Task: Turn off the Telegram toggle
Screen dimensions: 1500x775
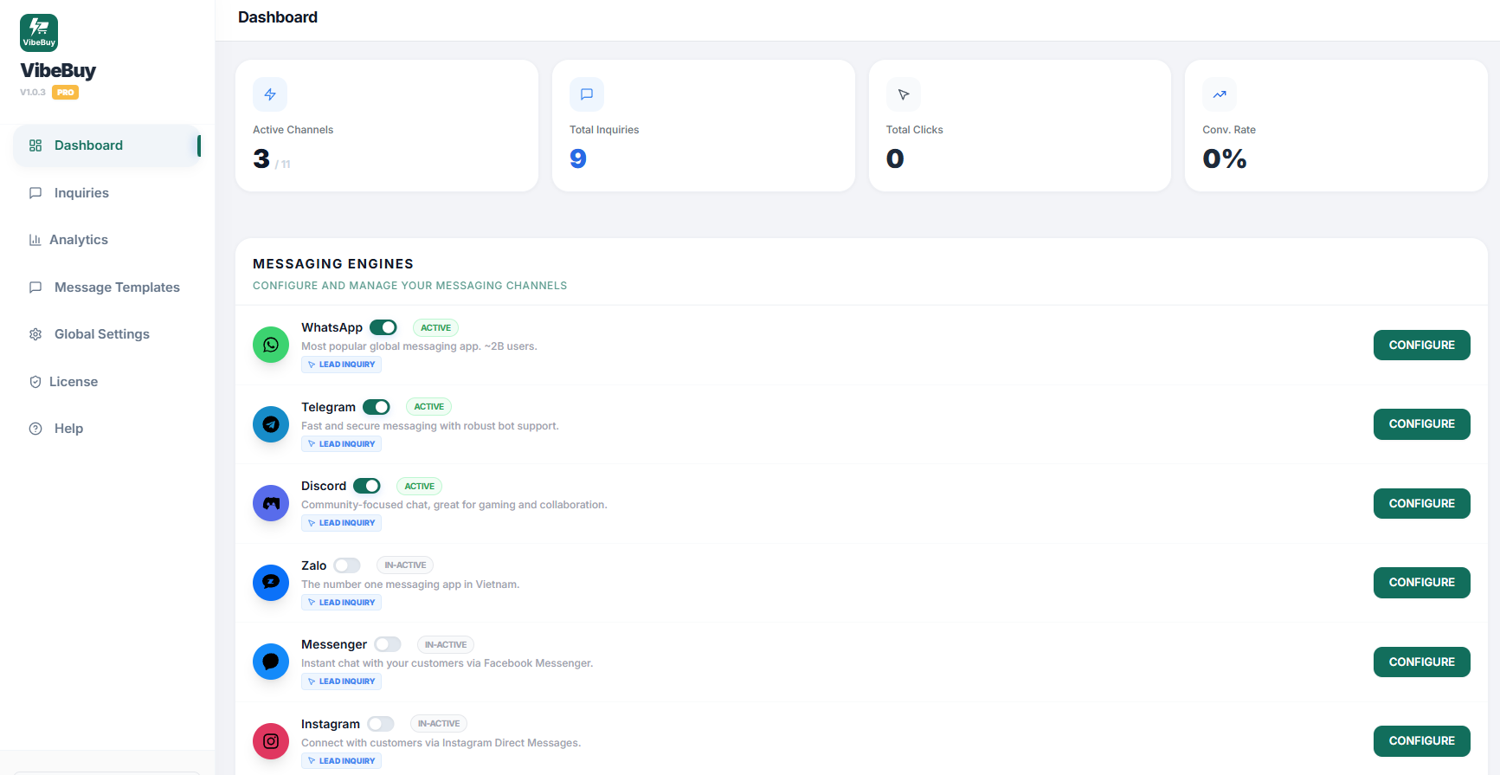Action: click(x=377, y=407)
